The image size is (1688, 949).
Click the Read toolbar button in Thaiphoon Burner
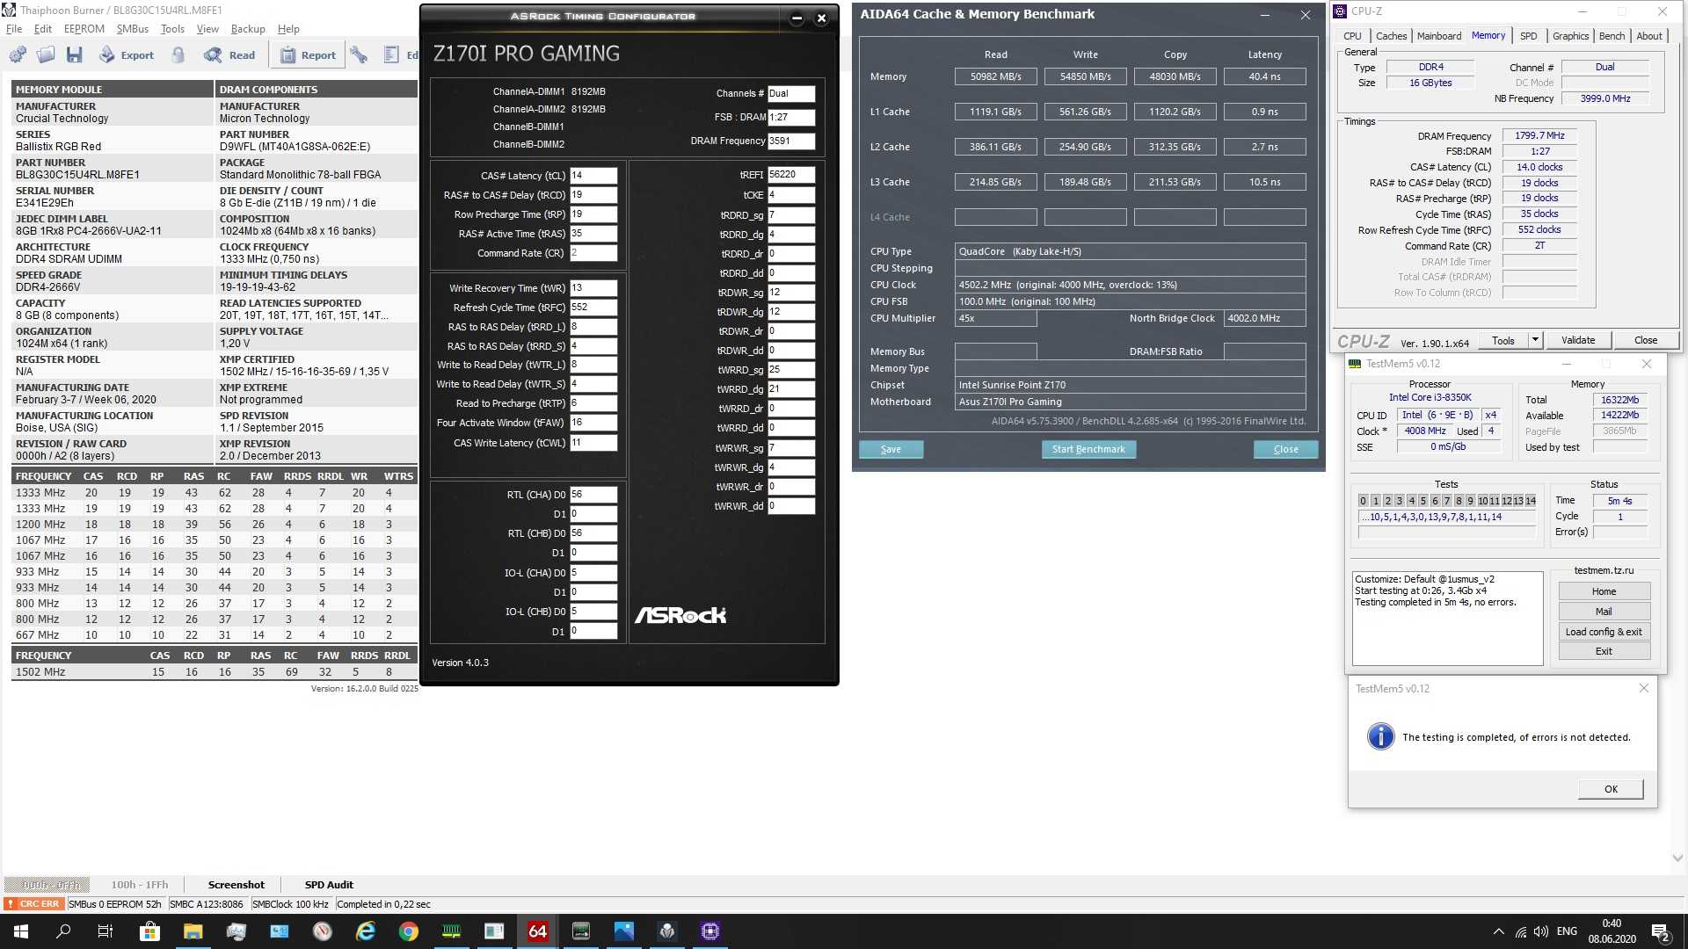[x=230, y=54]
